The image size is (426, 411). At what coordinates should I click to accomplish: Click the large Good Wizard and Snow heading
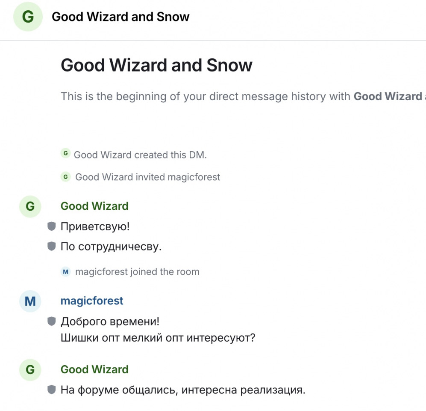tap(156, 65)
